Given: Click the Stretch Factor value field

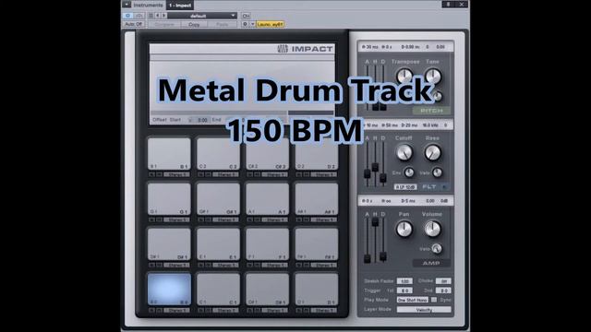Looking at the screenshot, I should [x=404, y=281].
